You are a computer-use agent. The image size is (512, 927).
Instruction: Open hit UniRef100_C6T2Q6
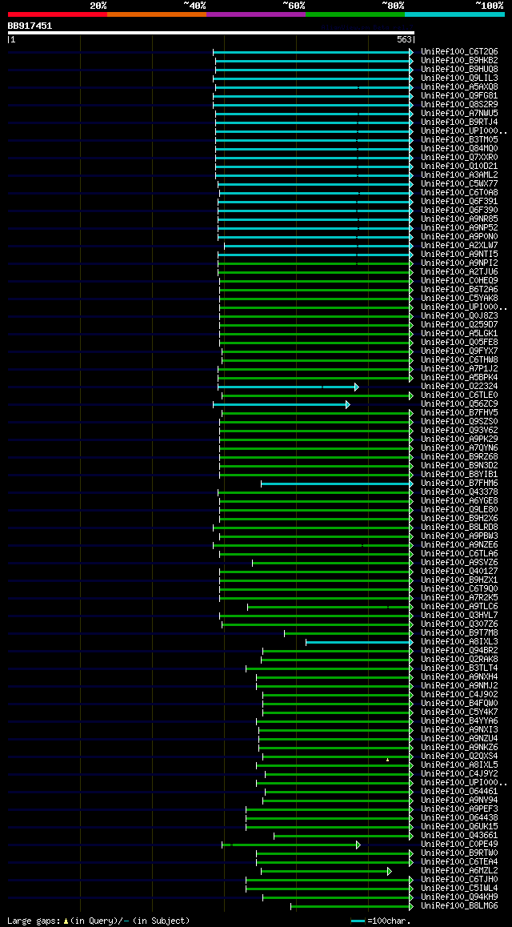[x=459, y=52]
